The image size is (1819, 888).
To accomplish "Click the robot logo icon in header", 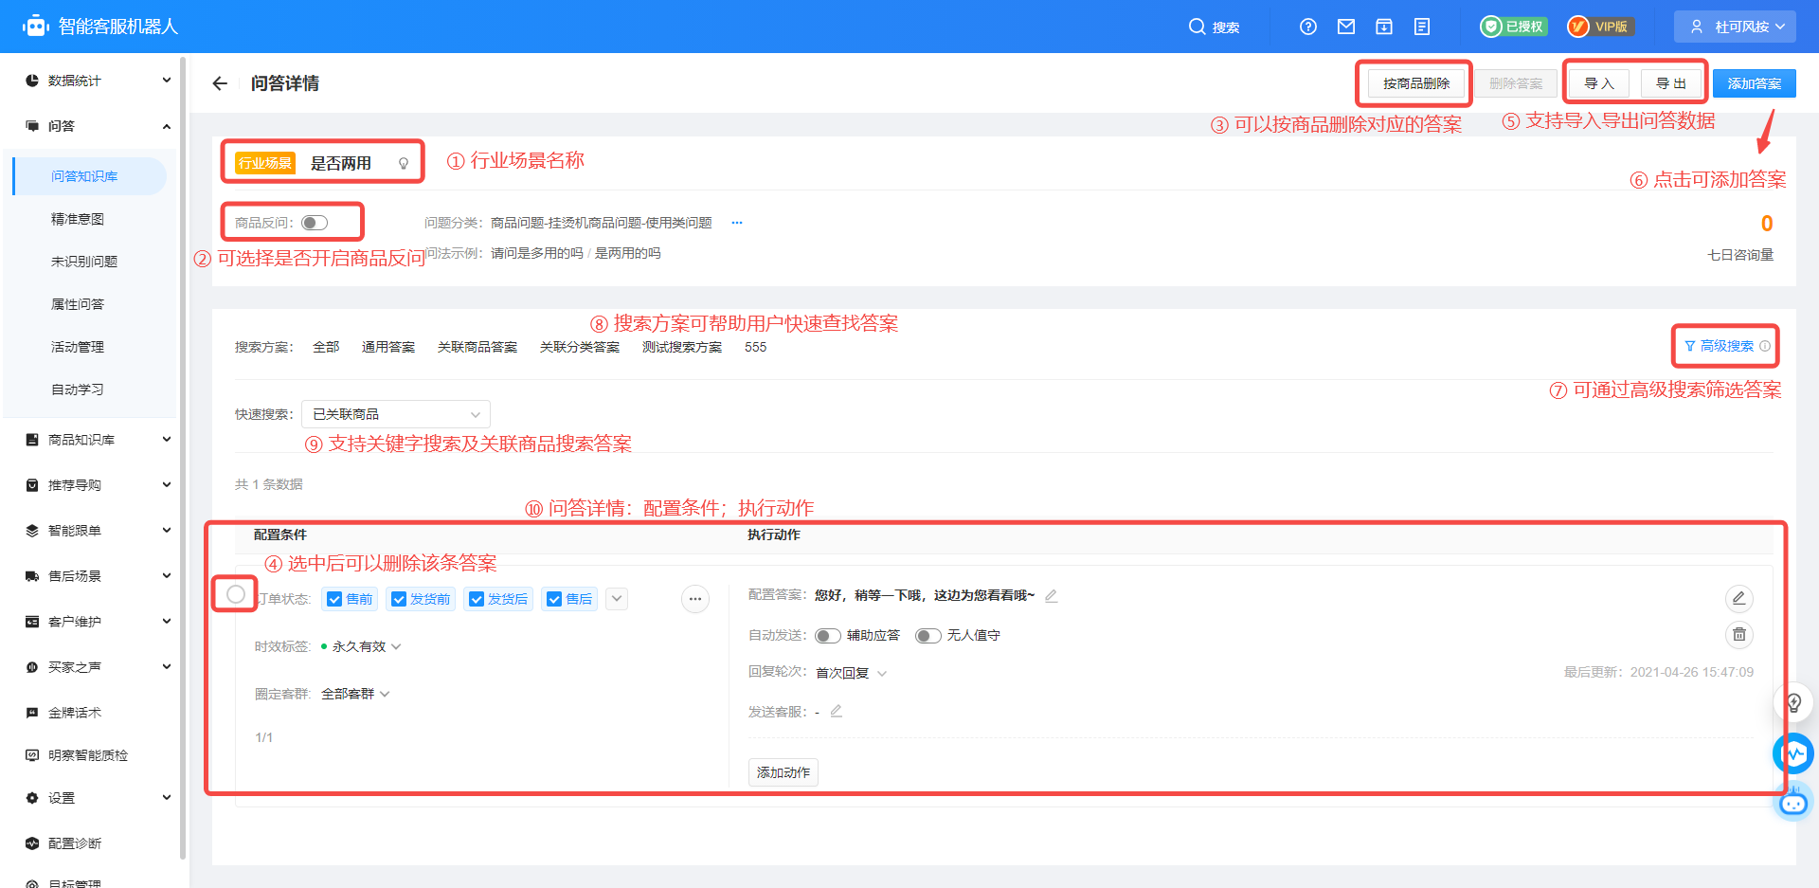I will (x=35, y=27).
